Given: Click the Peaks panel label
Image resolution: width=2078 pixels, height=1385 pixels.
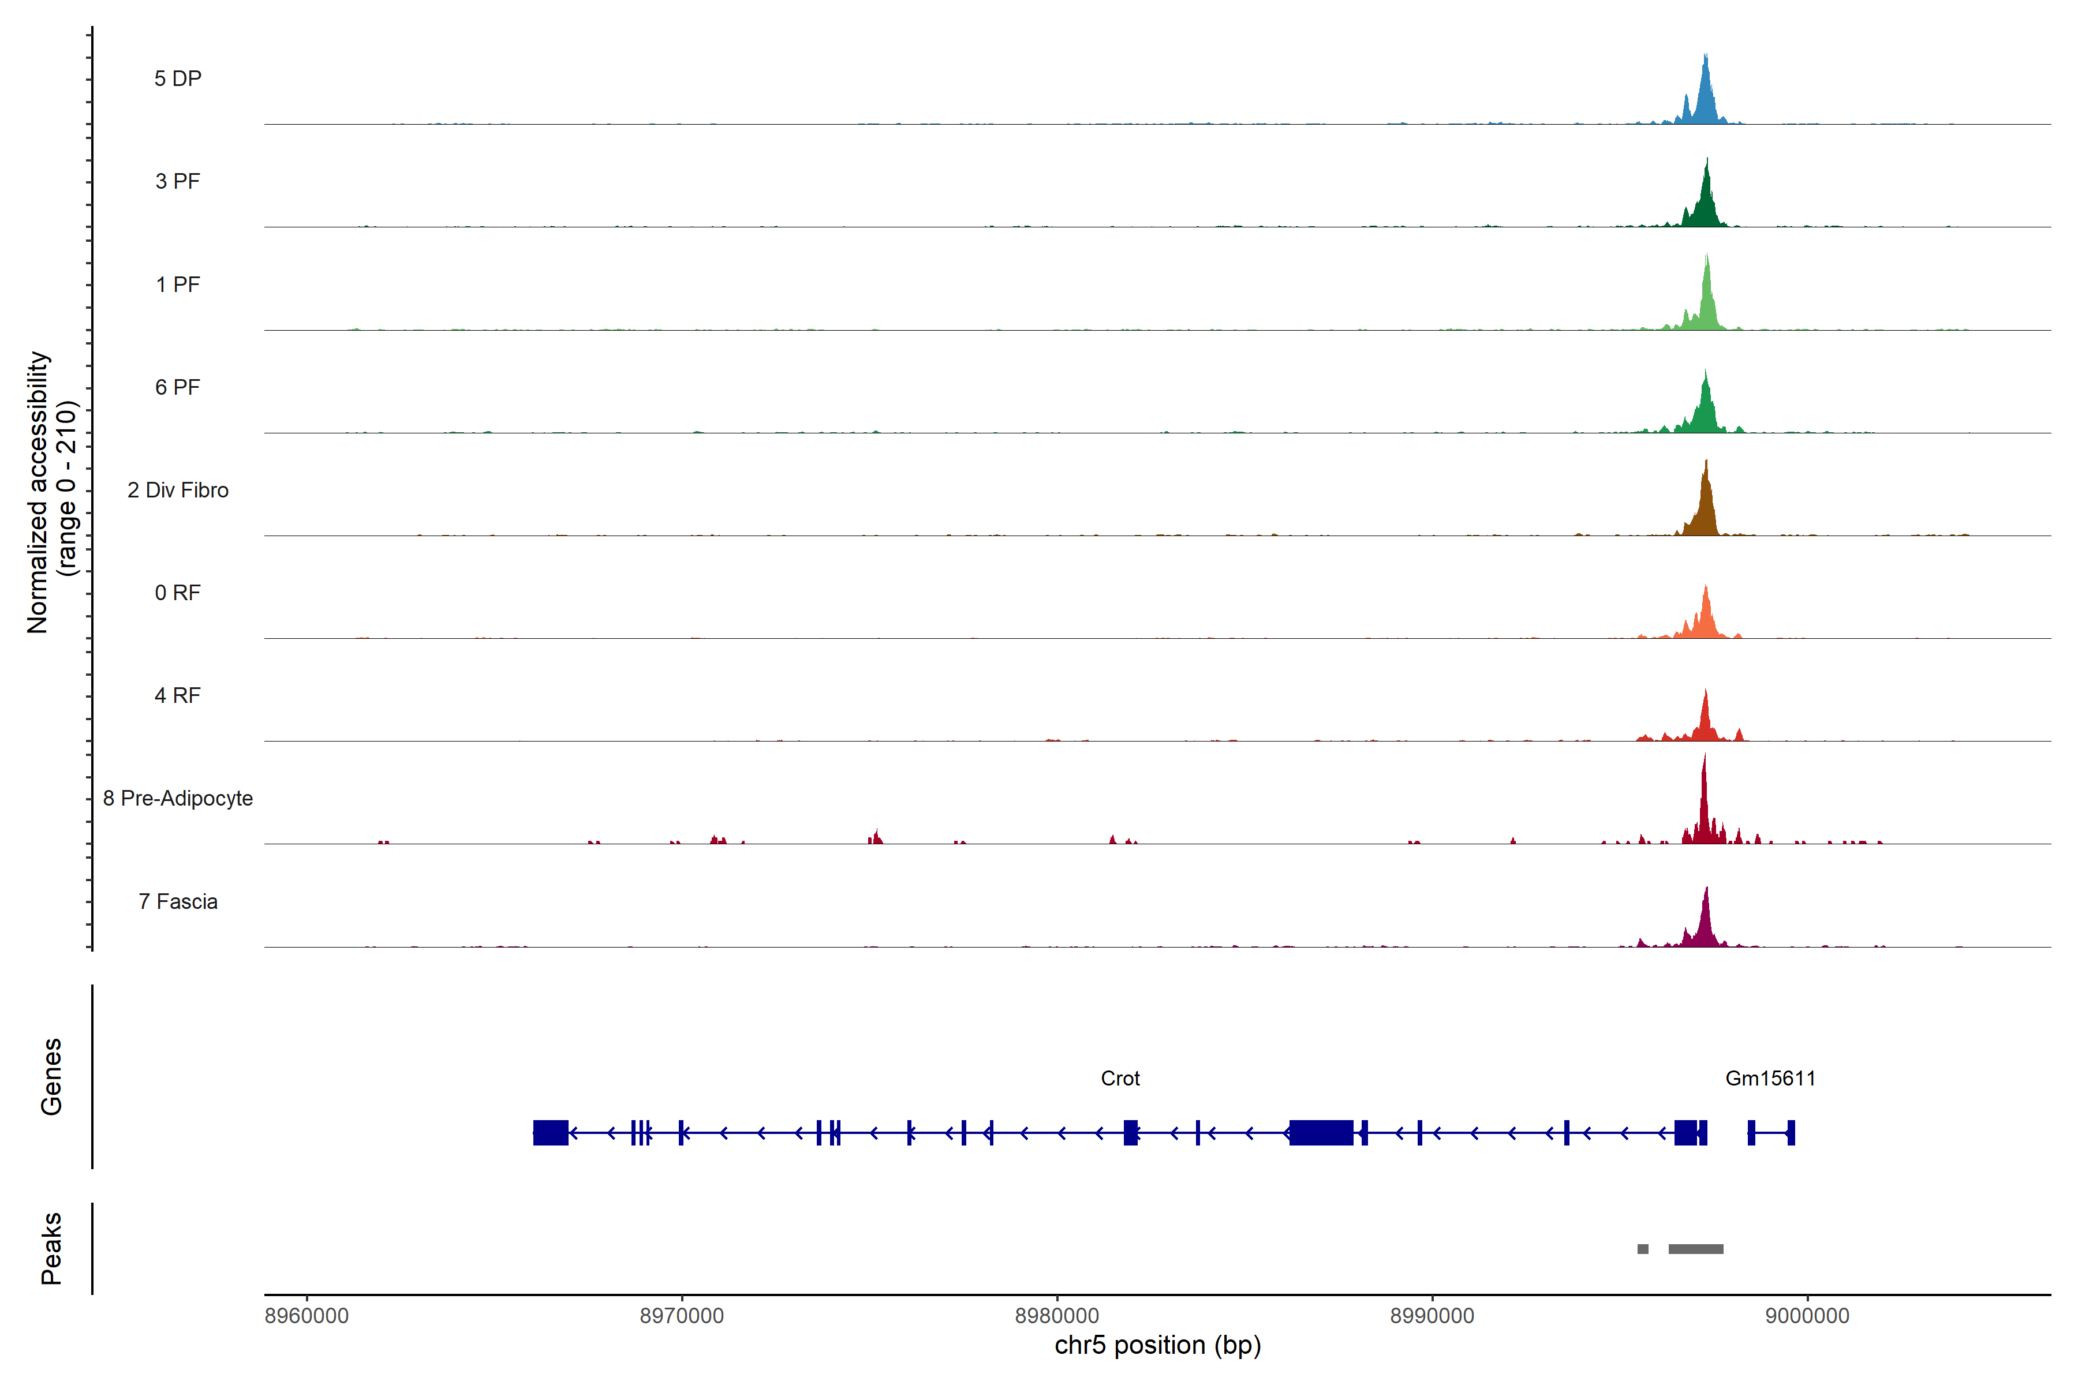Looking at the screenshot, I should (x=51, y=1247).
